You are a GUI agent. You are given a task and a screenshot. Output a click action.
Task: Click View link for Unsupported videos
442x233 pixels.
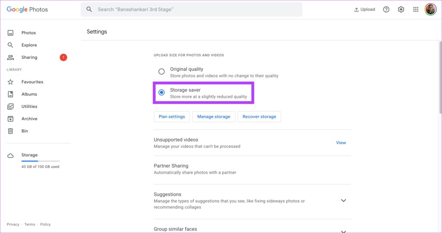pyautogui.click(x=341, y=143)
